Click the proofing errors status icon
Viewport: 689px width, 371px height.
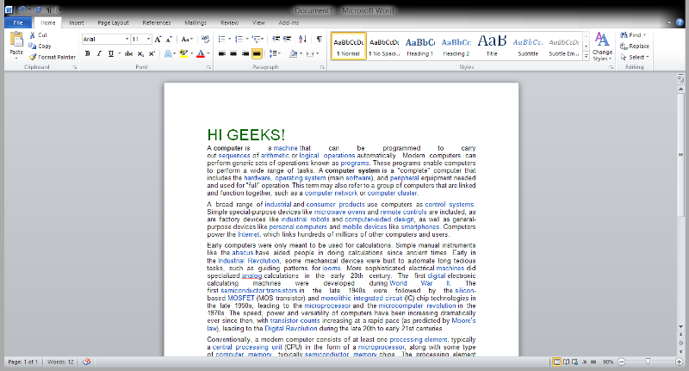click(87, 362)
